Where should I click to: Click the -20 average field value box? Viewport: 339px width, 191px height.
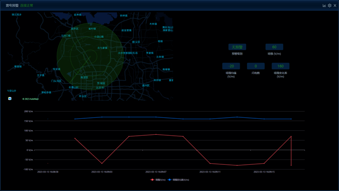(x=231, y=66)
